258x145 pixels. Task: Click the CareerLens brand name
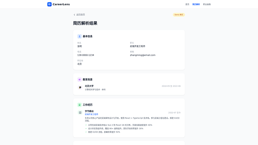(x=61, y=4)
